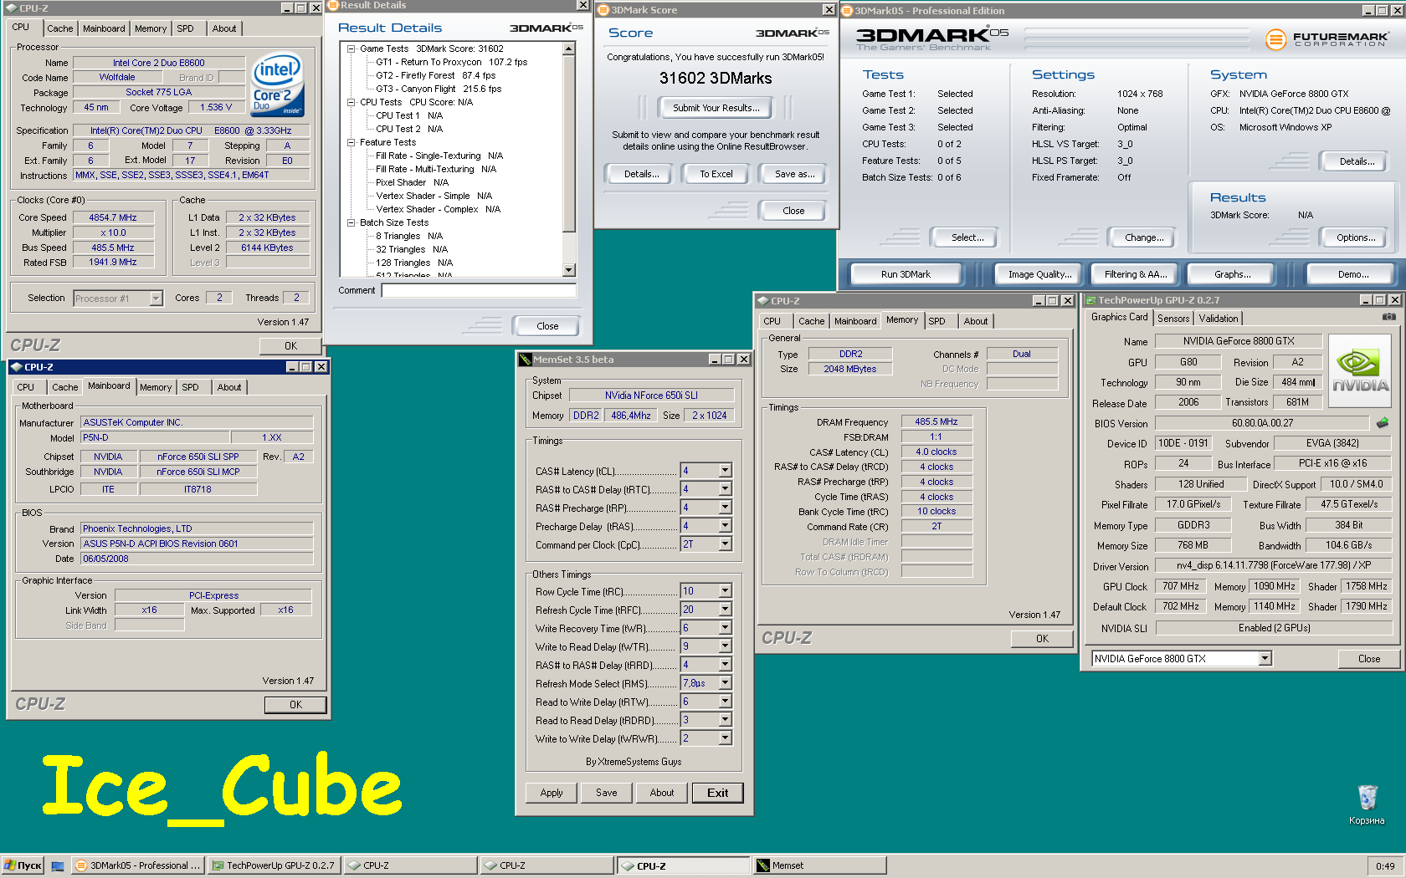Open Mainboard tab in CPU-Z Memory window
The width and height of the screenshot is (1406, 878).
855,321
